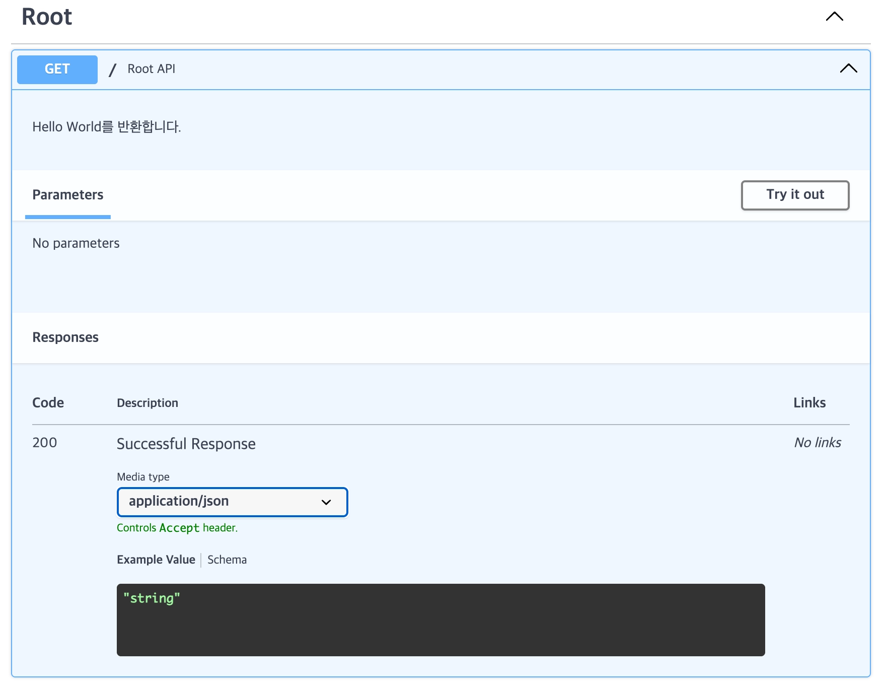Click the Code column header
886x687 pixels.
(48, 403)
